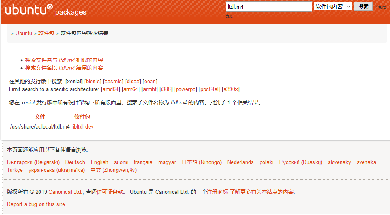Image resolution: width=390 pixels, height=215 pixels.
Task: Limit search to powerpc architecture
Action: tap(186, 89)
